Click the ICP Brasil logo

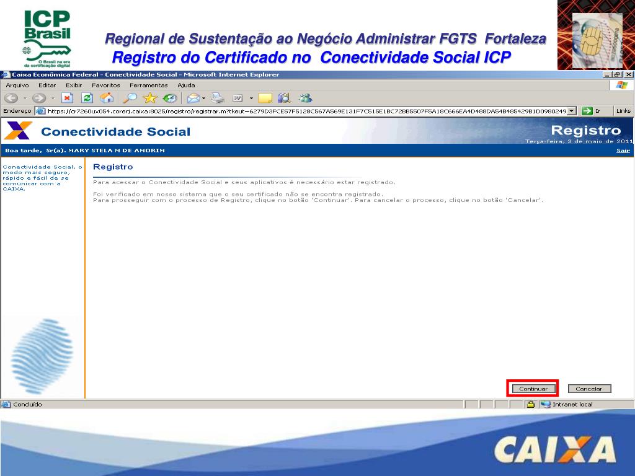pos(47,38)
